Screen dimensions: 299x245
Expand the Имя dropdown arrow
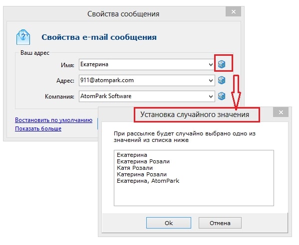(x=211, y=64)
